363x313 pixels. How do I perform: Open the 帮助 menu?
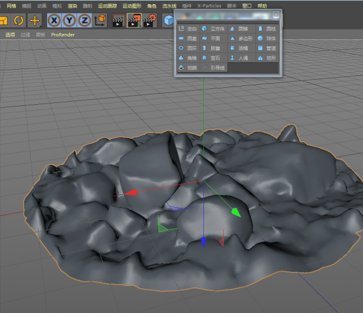262,6
